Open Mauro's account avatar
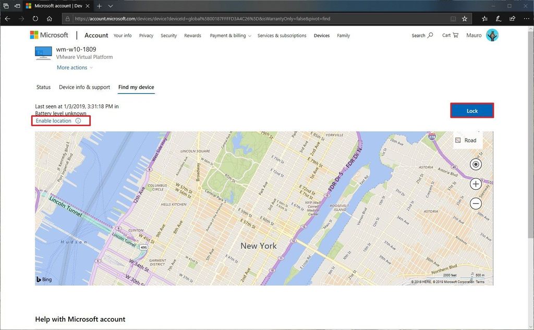This screenshot has height=330, width=534. pos(492,35)
